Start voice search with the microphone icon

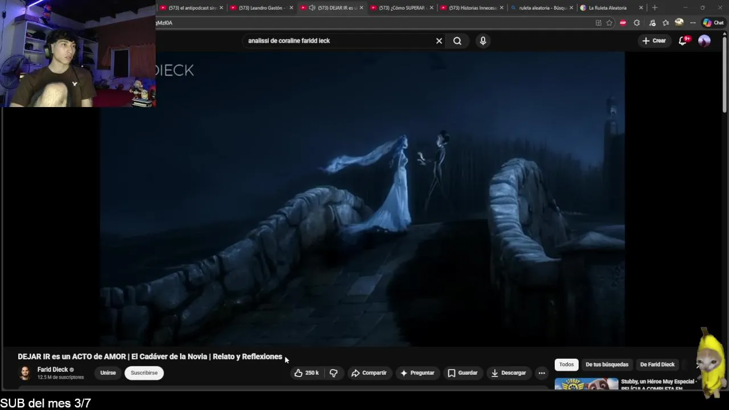click(x=483, y=41)
